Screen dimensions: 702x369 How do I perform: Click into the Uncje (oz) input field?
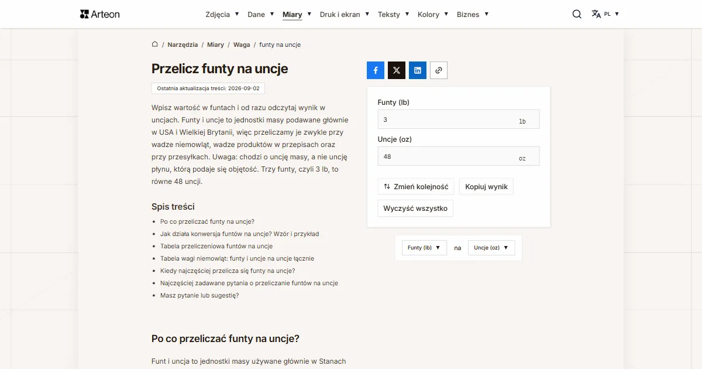tap(459, 156)
